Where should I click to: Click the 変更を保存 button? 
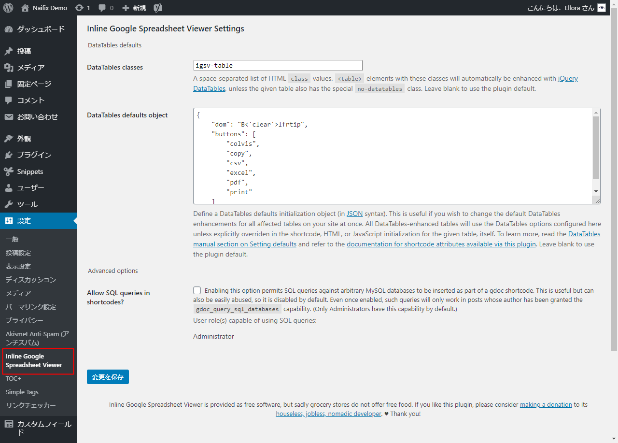108,377
